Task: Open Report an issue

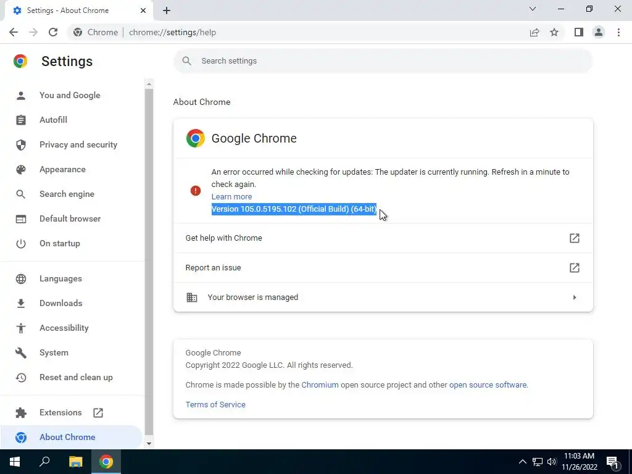Action: click(x=383, y=268)
